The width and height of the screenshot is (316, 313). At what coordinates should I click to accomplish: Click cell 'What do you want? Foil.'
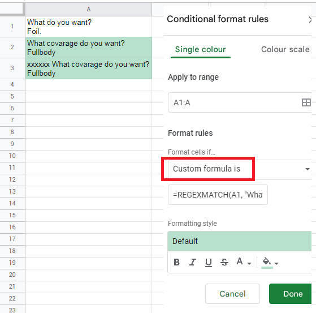[89, 27]
